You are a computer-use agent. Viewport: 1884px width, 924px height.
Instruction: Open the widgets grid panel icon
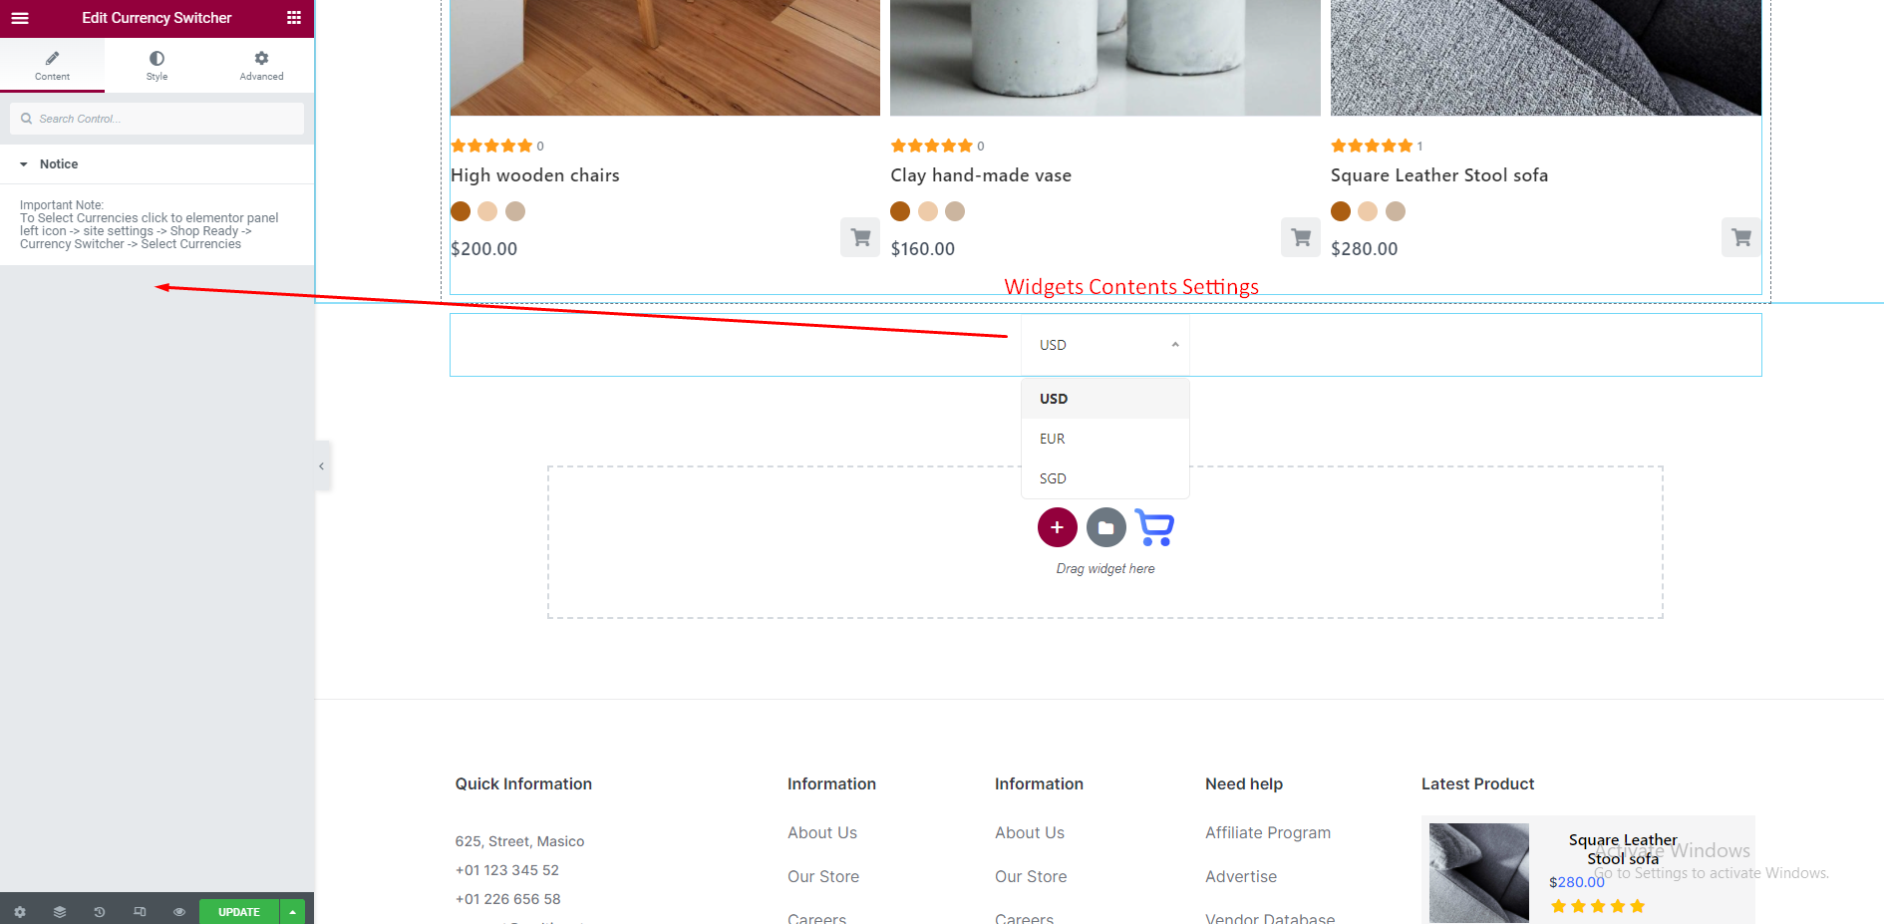(x=294, y=18)
